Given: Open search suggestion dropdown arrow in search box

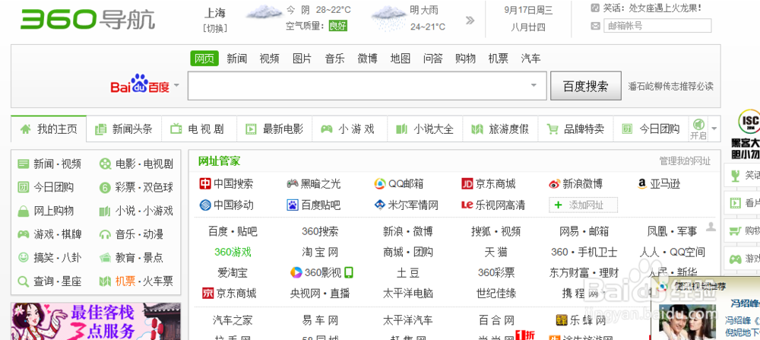Looking at the screenshot, I should point(534,86).
